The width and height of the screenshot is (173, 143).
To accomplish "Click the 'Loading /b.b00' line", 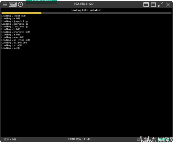I will click(x=11, y=18).
